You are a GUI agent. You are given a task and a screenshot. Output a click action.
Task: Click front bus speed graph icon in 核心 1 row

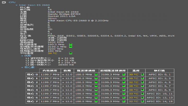124,78
